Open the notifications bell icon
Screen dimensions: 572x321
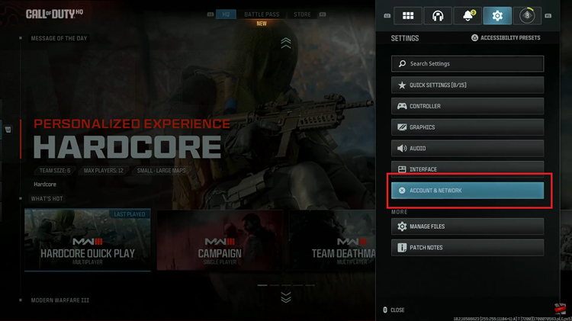468,16
